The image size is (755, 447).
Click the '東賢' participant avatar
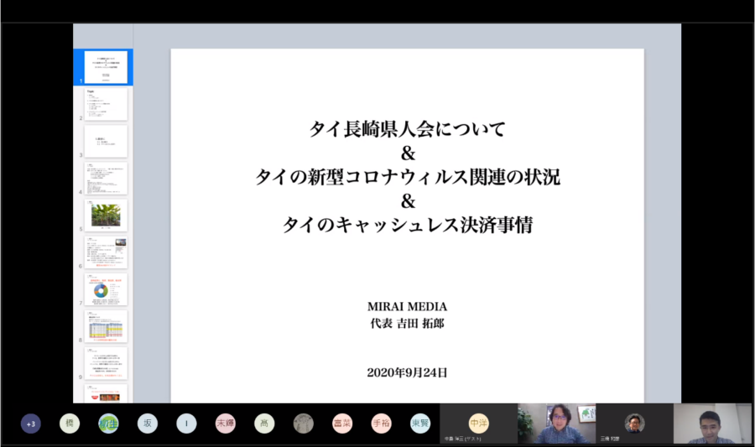tap(420, 424)
